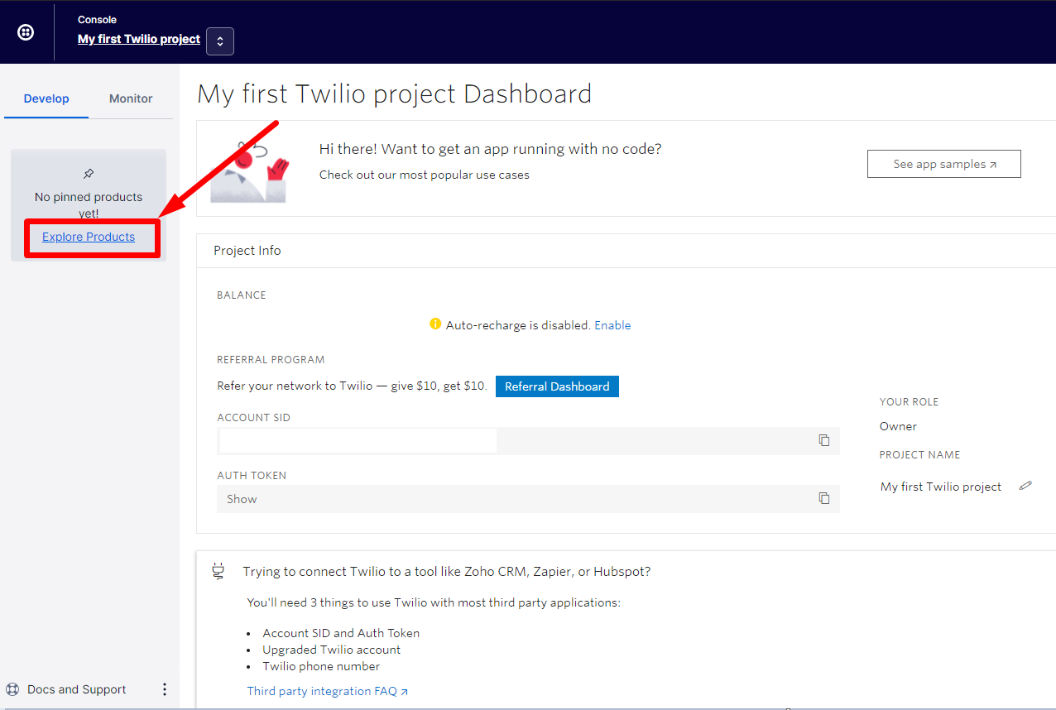Show the Auth Token
Screen dimensions: 1056x710
[242, 499]
